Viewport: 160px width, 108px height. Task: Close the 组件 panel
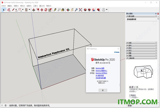pos(156,45)
